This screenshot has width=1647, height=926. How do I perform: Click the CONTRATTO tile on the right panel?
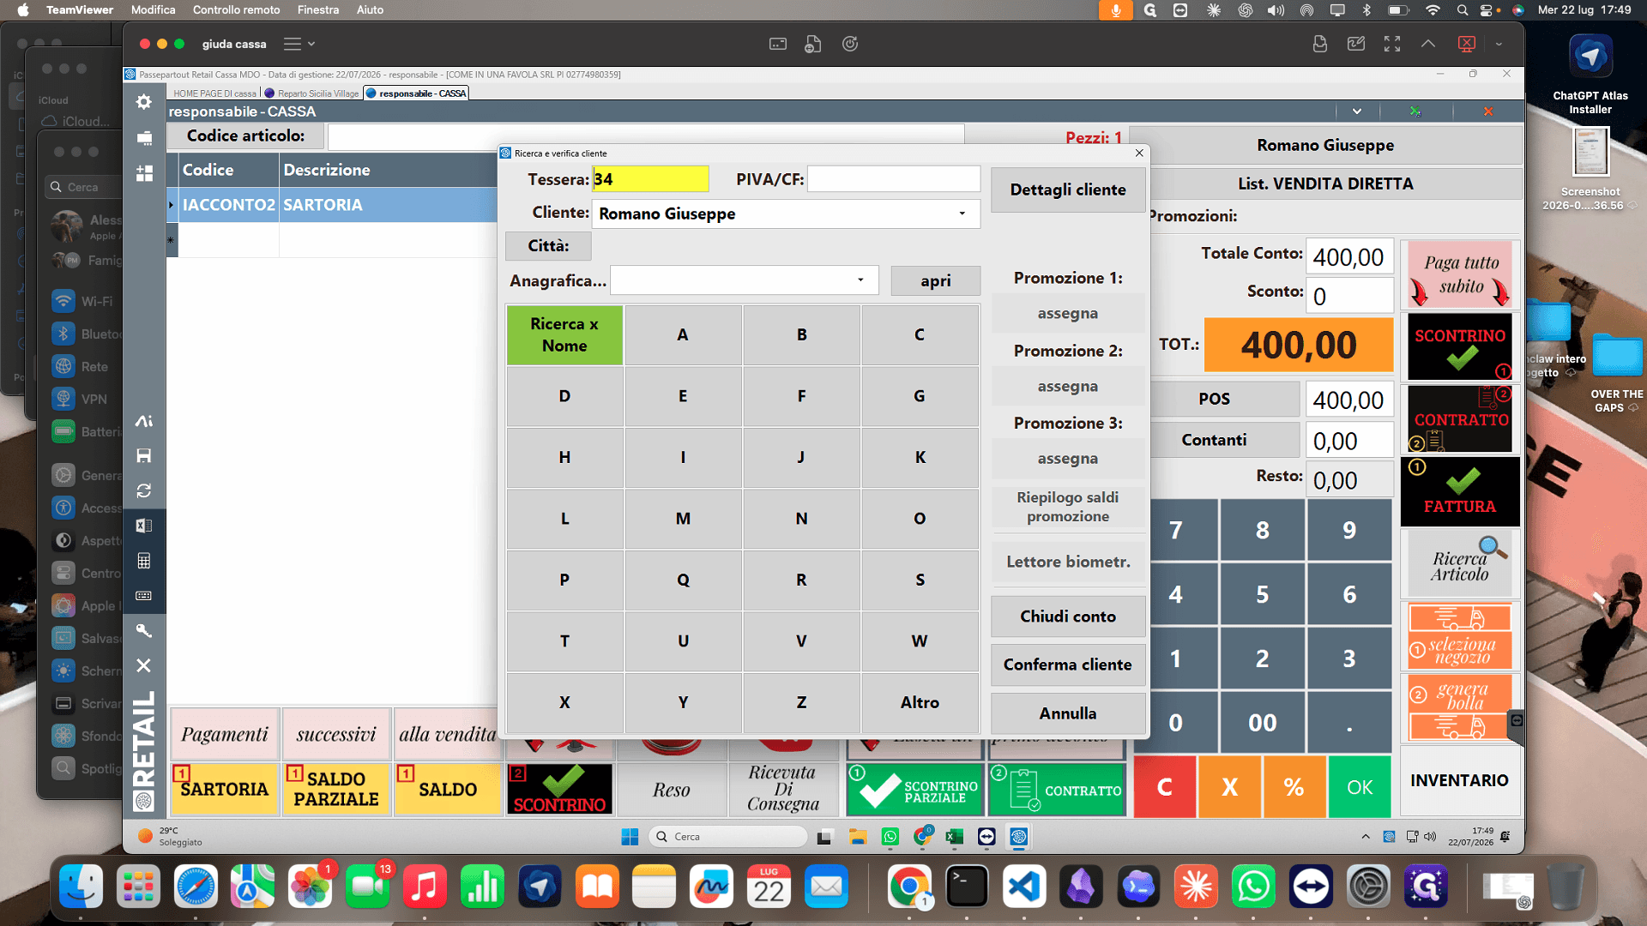tap(1460, 419)
